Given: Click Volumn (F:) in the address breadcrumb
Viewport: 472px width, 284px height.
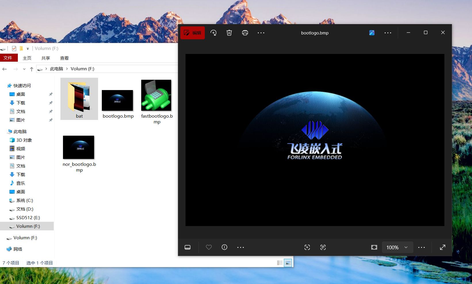Looking at the screenshot, I should (x=83, y=69).
